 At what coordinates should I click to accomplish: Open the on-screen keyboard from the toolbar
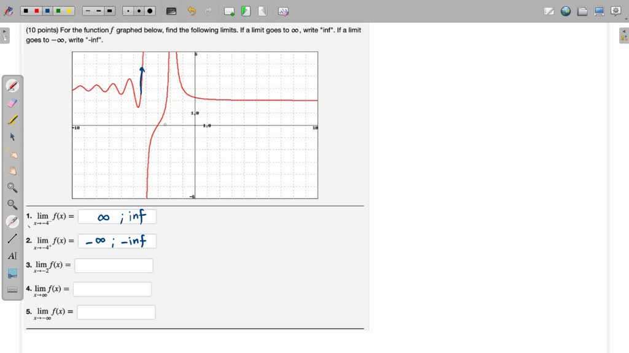[x=171, y=10]
